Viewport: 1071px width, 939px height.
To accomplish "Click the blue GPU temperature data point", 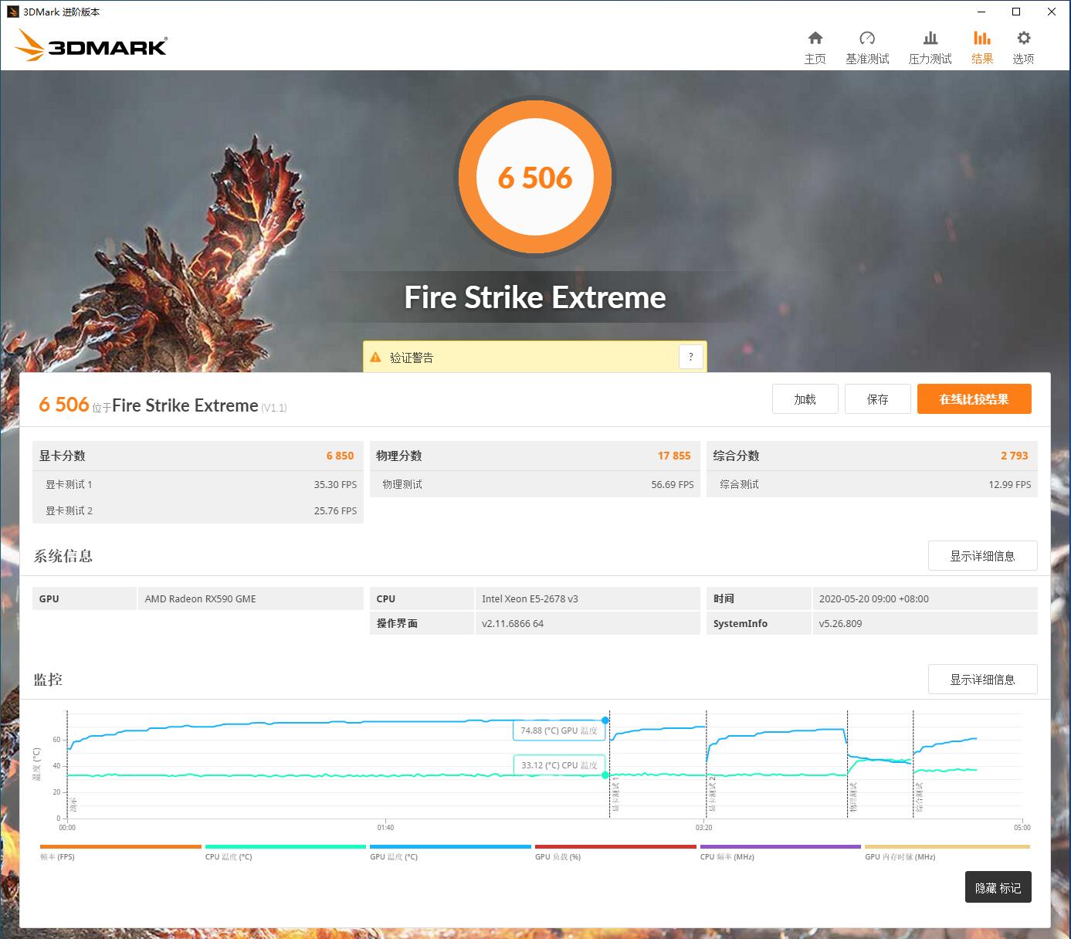I will click(x=605, y=720).
